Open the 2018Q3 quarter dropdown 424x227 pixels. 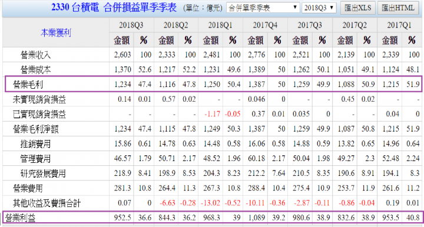pyautogui.click(x=319, y=8)
